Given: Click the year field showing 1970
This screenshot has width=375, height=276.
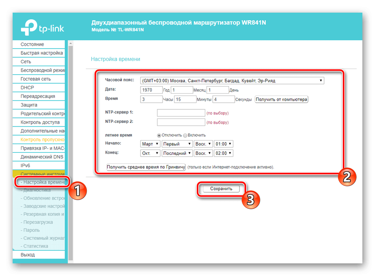Looking at the screenshot, I should [151, 90].
